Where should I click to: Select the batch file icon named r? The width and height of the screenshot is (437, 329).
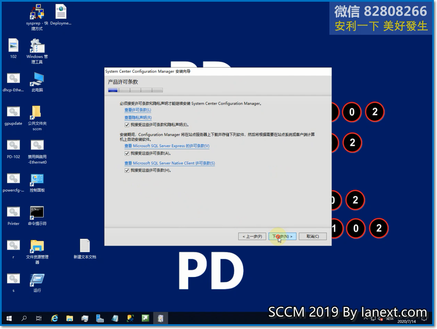tap(13, 249)
